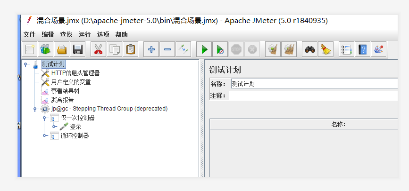Collapse the Stepping Thread Group tree node
The width and height of the screenshot is (409, 191).
[x=35, y=109]
